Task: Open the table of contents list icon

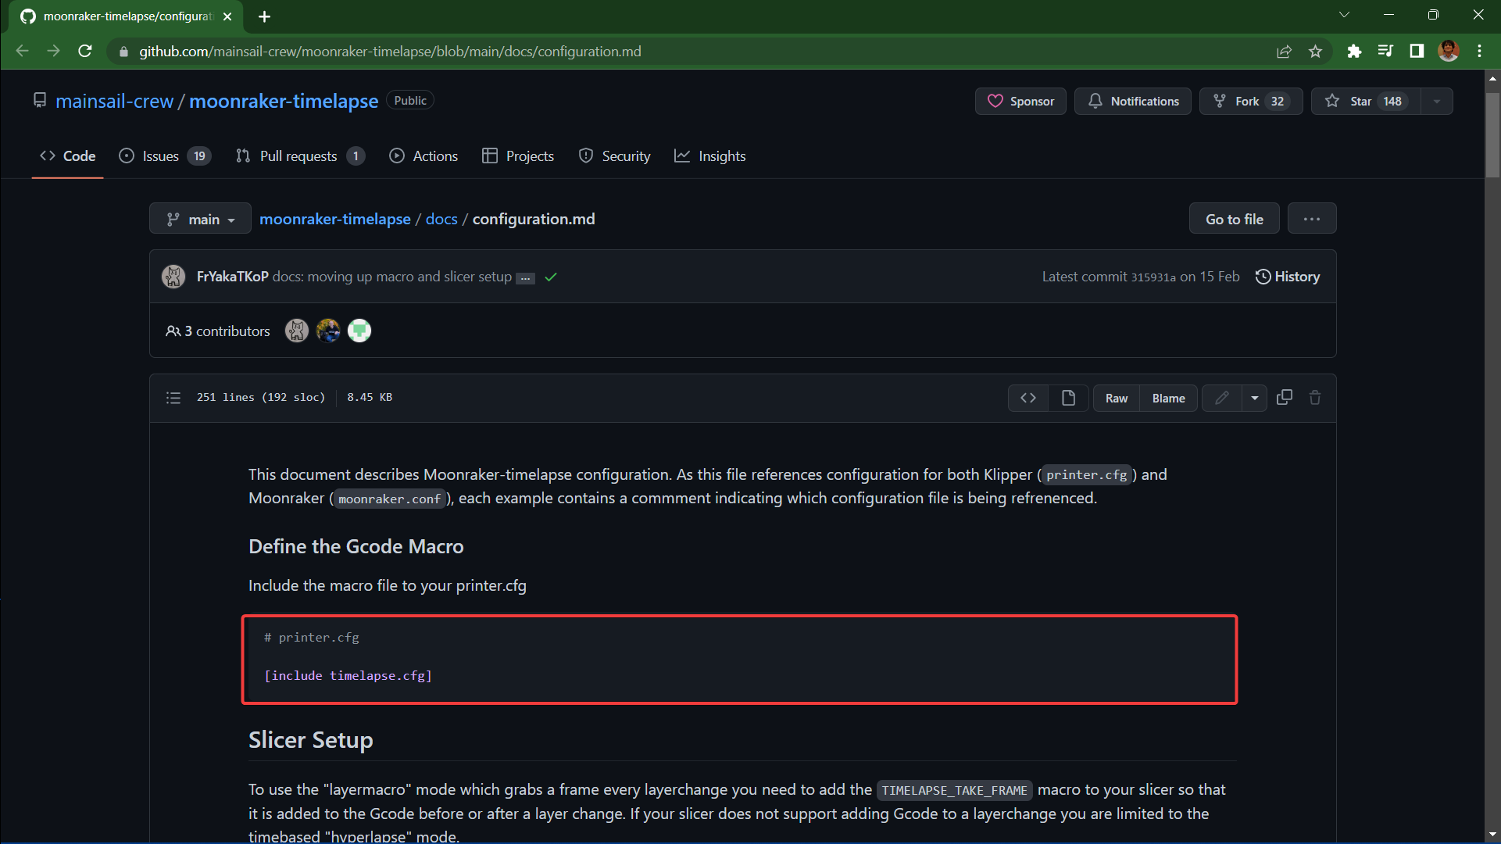Action: tap(173, 398)
